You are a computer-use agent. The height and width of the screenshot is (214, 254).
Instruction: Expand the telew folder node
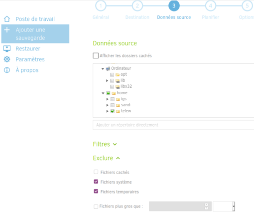click(x=107, y=111)
